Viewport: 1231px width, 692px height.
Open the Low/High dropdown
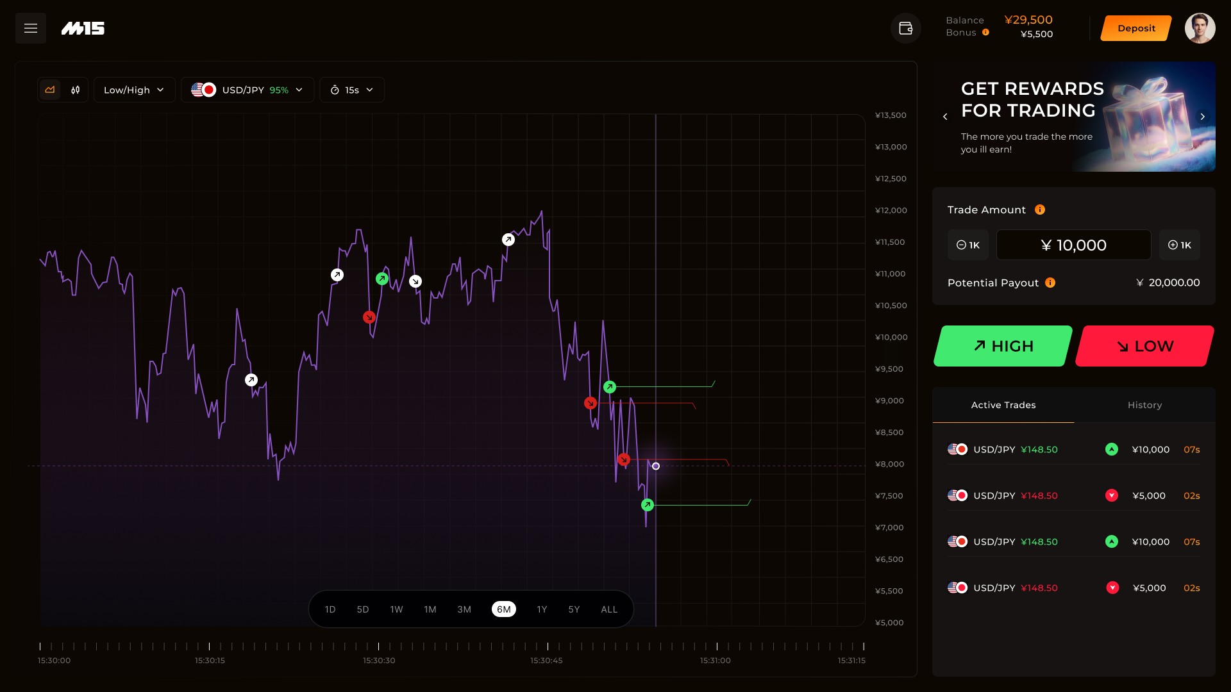[134, 90]
